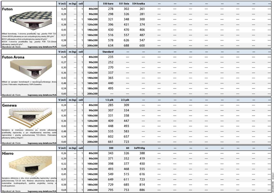Select the "Hierro" product title
This screenshot has width=274, height=193.
tap(8, 154)
